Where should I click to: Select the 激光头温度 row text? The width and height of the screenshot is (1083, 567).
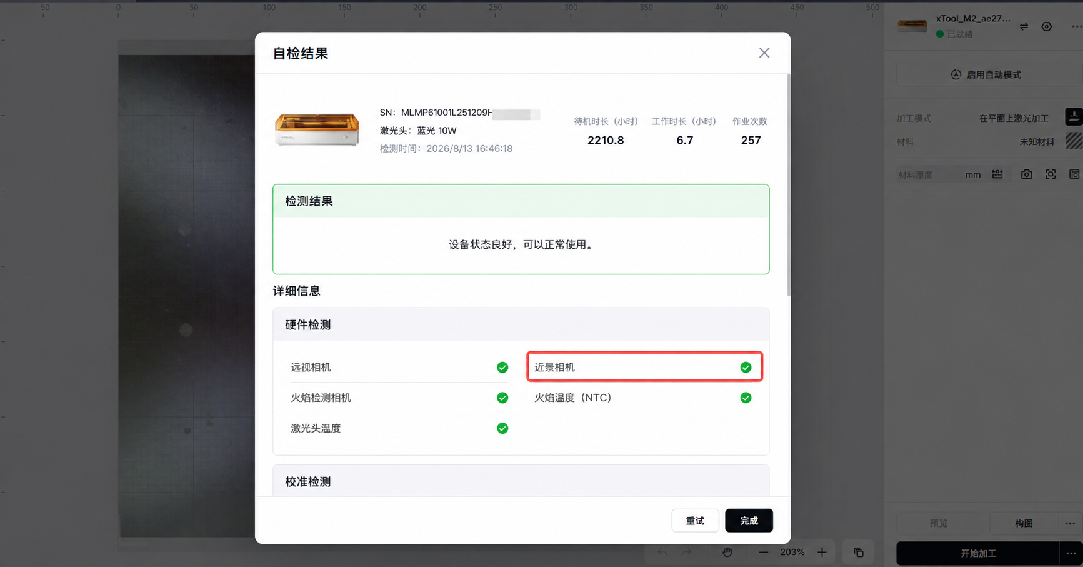(x=316, y=428)
